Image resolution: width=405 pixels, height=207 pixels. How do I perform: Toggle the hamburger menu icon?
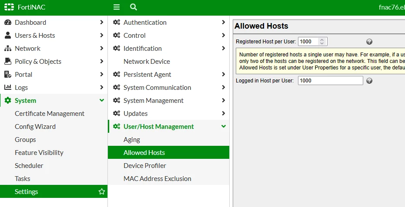(117, 7)
